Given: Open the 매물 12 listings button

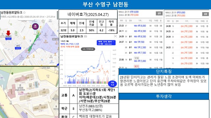Looking at the screenshot, I should tap(112, 84).
